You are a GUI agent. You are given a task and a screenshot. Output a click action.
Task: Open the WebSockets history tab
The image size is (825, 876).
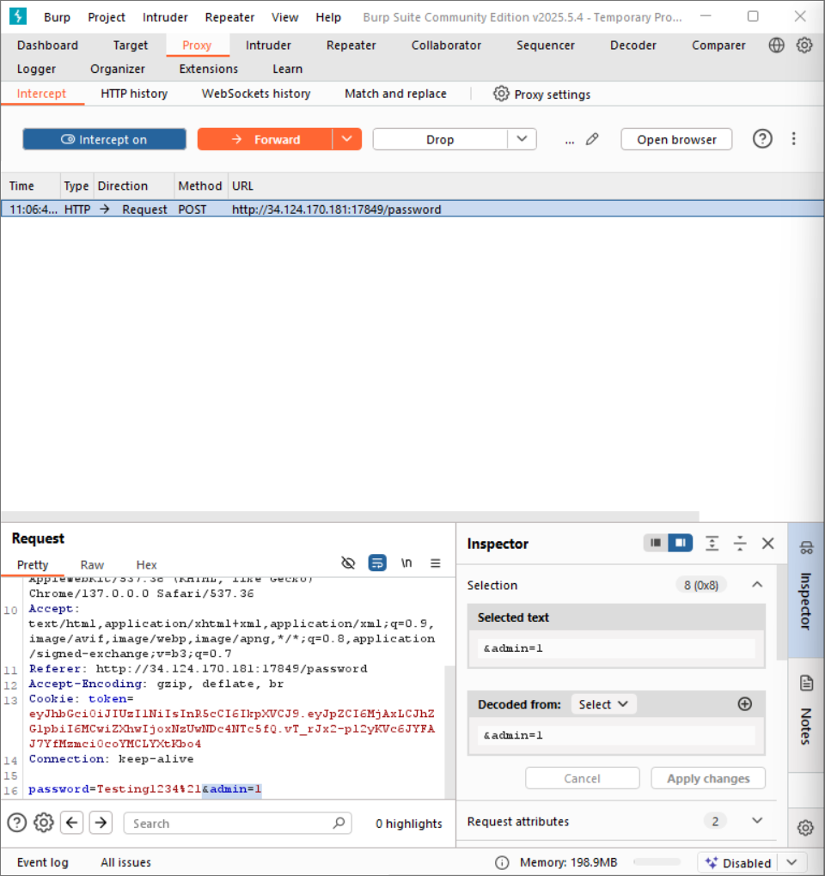click(x=256, y=94)
